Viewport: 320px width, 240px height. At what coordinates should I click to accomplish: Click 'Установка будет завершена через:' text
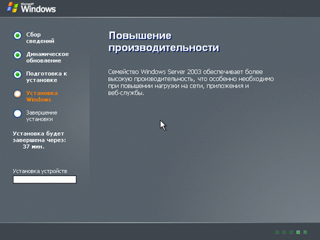[x=40, y=137]
